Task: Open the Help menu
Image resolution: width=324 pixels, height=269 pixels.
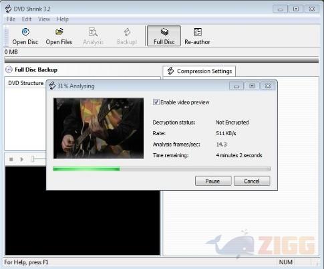Action: (x=63, y=19)
